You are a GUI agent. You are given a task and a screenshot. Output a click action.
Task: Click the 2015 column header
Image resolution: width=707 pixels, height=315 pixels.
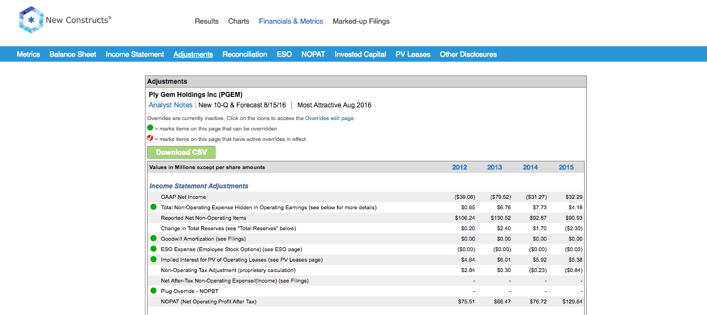pos(566,167)
